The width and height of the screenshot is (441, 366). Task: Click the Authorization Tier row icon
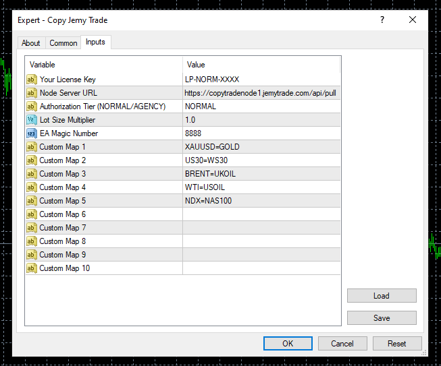(32, 106)
